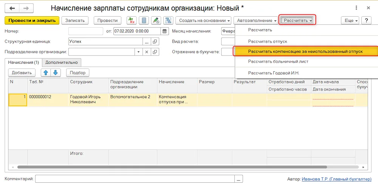The width and height of the screenshot is (378, 188).
Task: Add a row with Добавить button
Action: click(x=22, y=72)
